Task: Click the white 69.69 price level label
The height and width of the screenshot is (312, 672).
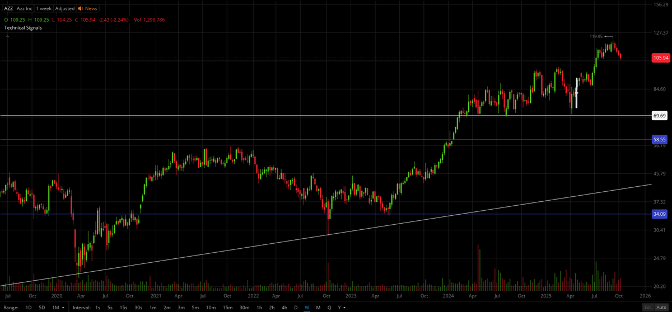Action: click(x=661, y=116)
